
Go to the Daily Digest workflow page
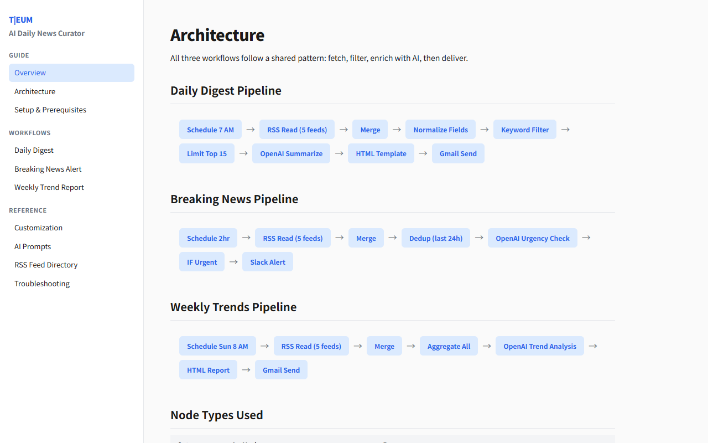[x=34, y=150]
